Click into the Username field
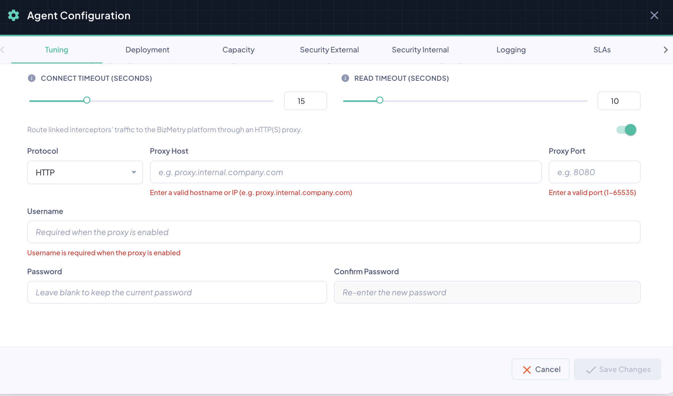673x396 pixels. tap(334, 232)
